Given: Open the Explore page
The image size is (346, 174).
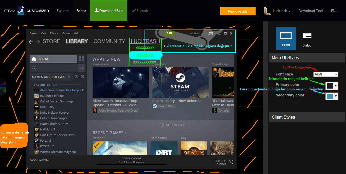Looking at the screenshot, I should pos(63,11).
